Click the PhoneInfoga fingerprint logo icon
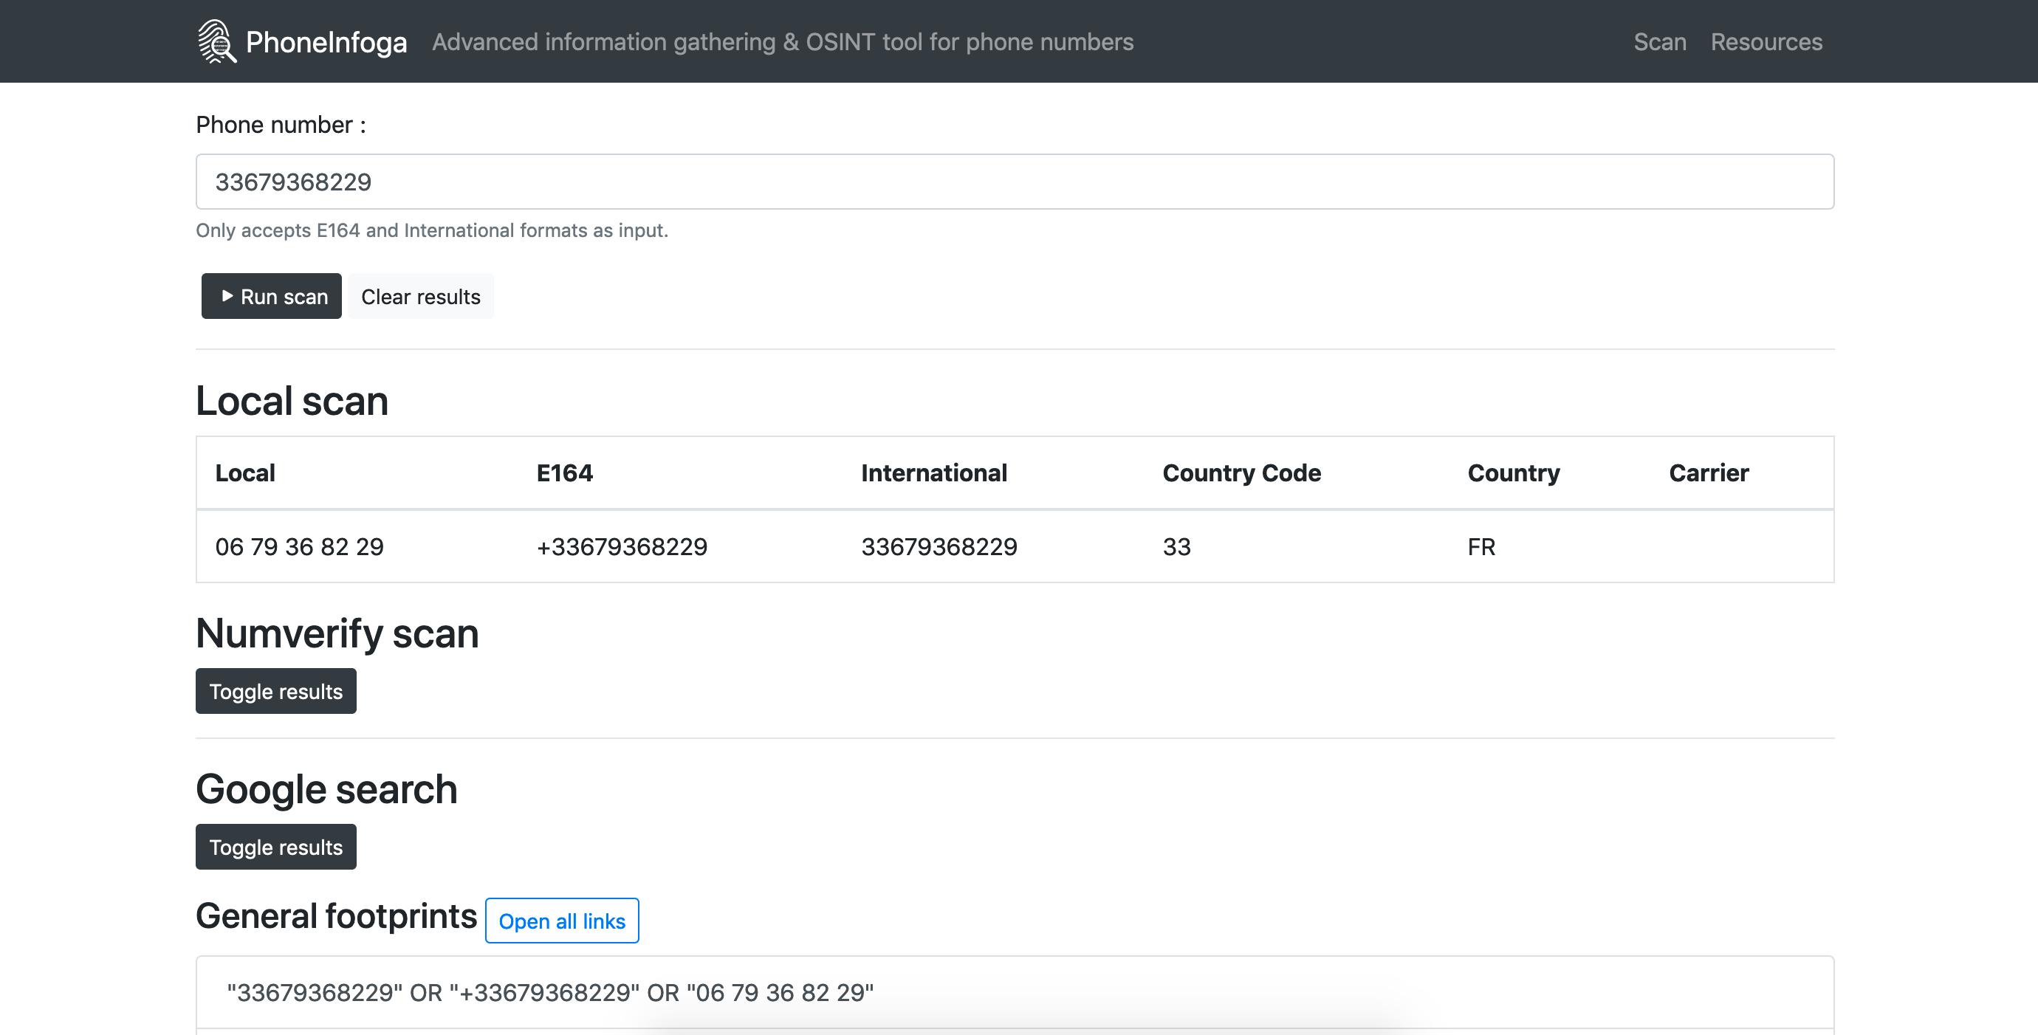The height and width of the screenshot is (1035, 2038). click(216, 41)
